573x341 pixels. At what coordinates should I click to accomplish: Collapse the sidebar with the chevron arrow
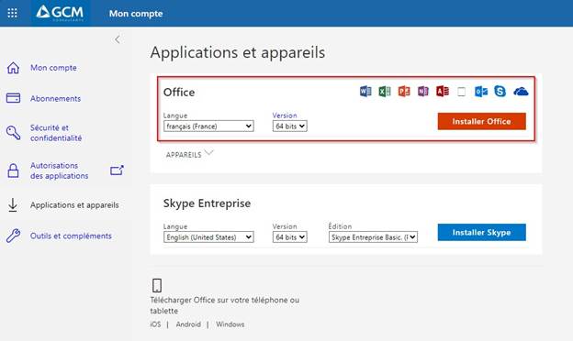coord(118,39)
